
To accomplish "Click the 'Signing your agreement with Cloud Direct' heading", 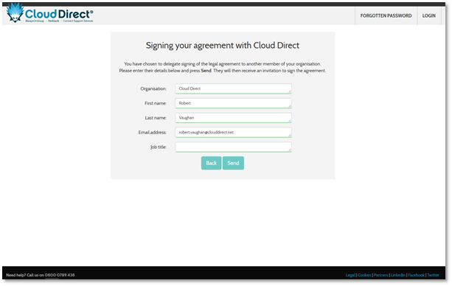I will point(222,45).
